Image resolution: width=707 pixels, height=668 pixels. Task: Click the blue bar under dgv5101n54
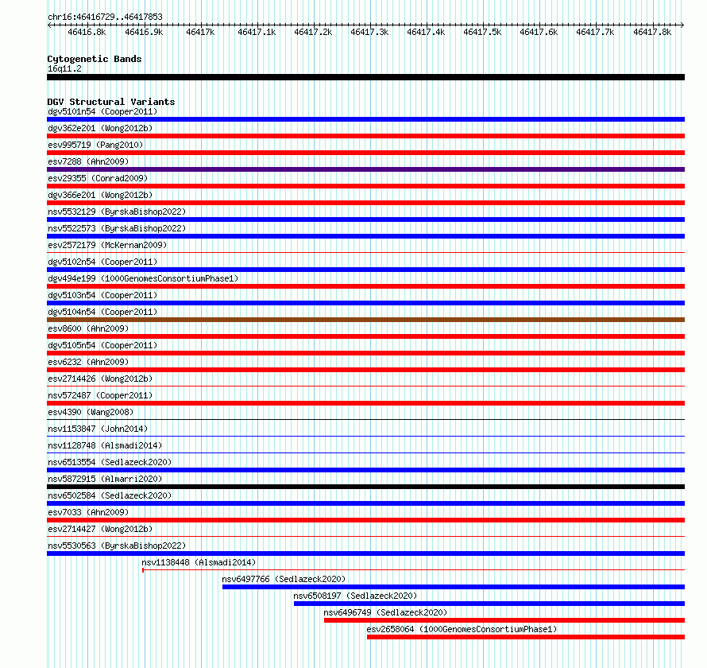pyautogui.click(x=365, y=119)
